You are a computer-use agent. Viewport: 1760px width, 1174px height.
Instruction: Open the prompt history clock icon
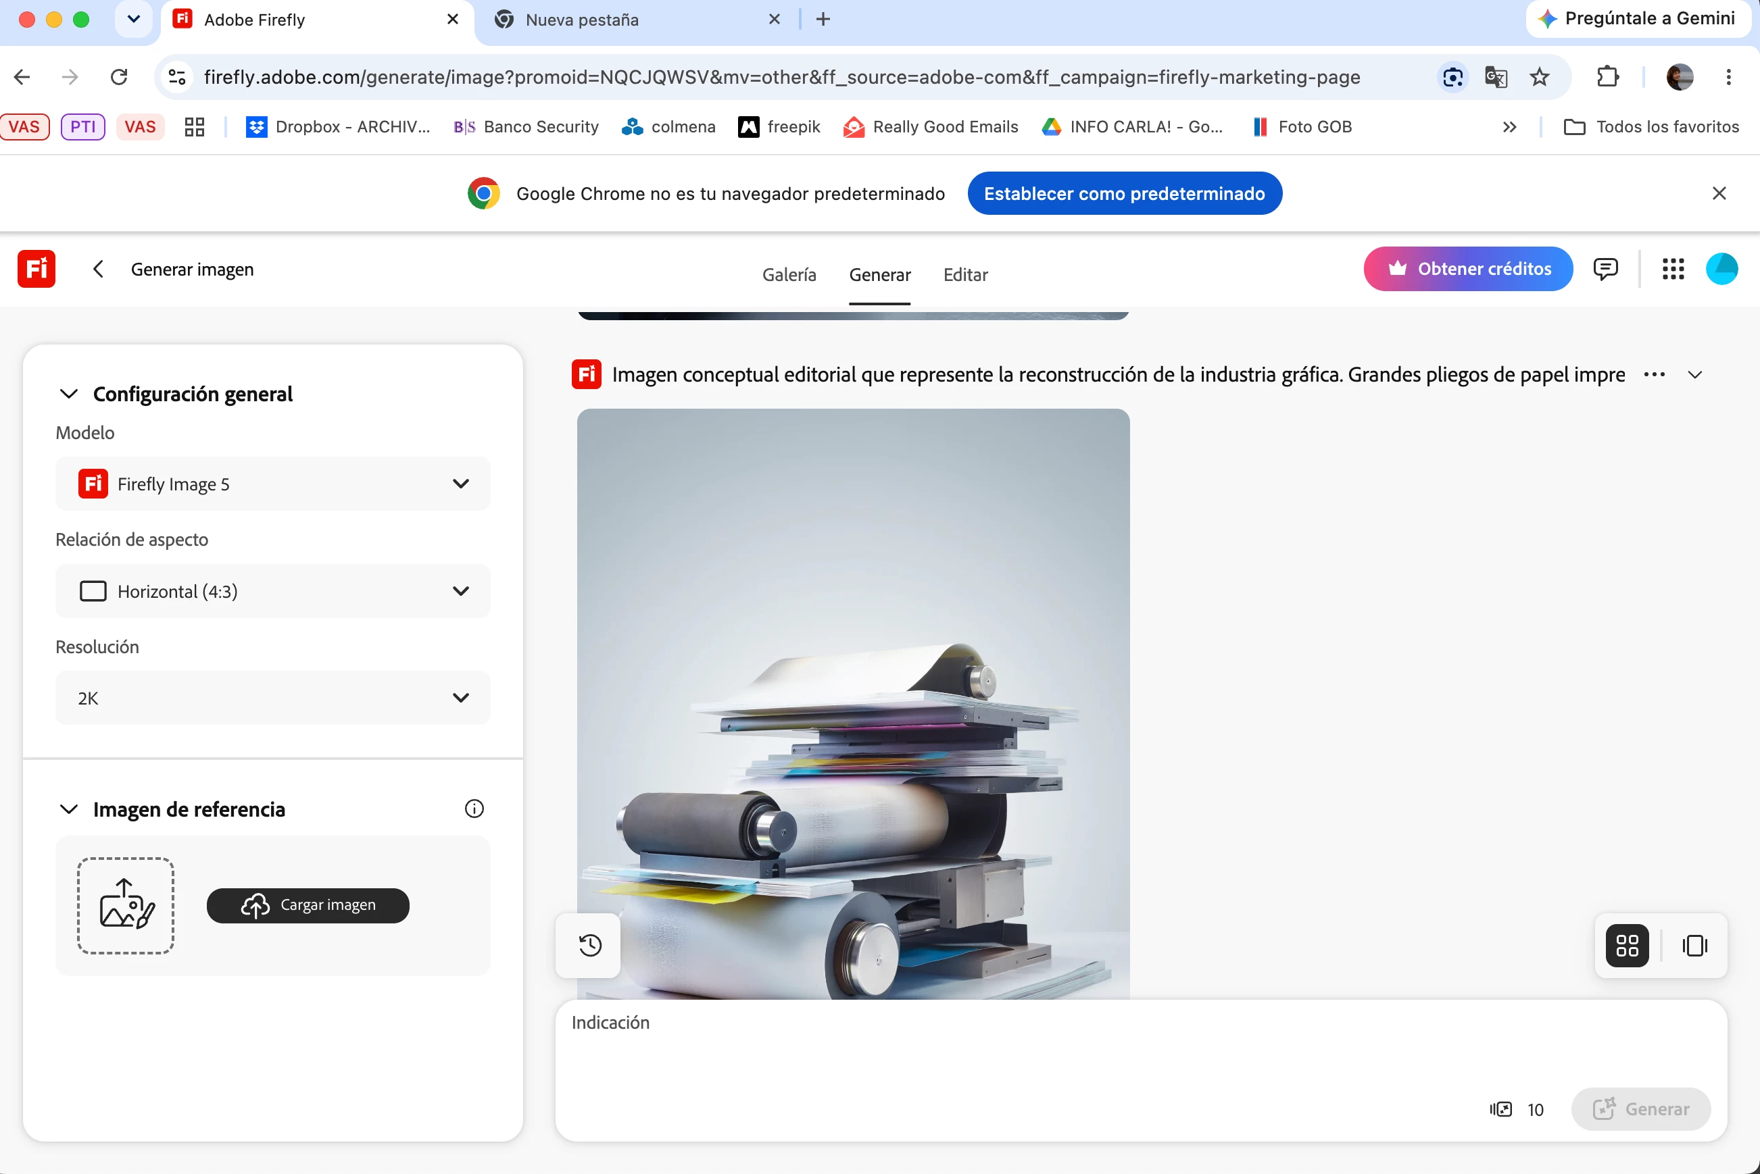coord(590,945)
